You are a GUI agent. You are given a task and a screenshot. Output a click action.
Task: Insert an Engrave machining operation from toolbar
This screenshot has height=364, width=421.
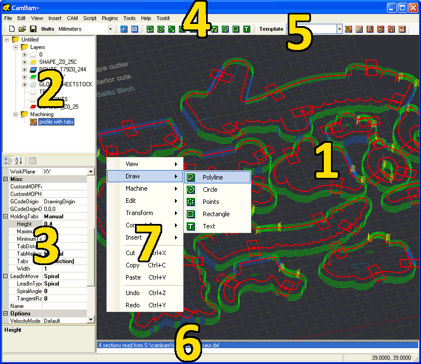point(380,29)
